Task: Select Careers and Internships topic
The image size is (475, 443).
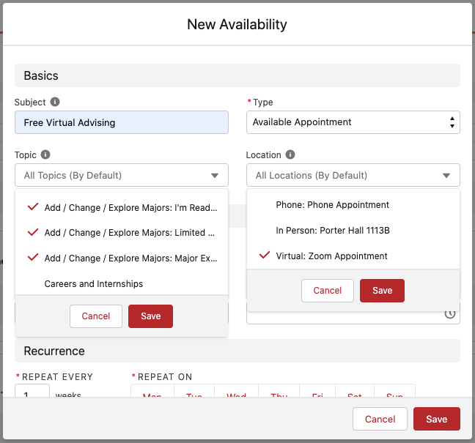Action: tap(94, 283)
